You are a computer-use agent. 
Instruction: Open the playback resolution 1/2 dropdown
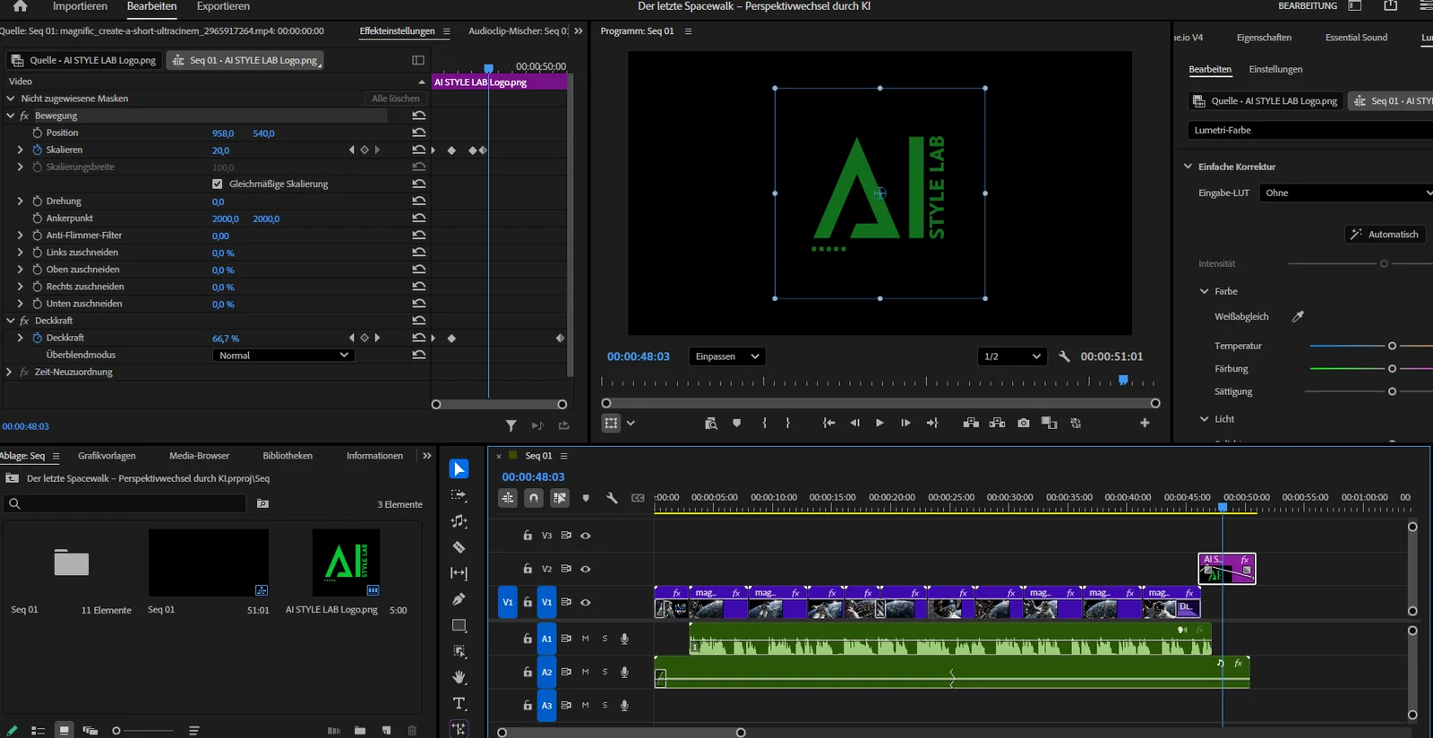tap(1012, 356)
